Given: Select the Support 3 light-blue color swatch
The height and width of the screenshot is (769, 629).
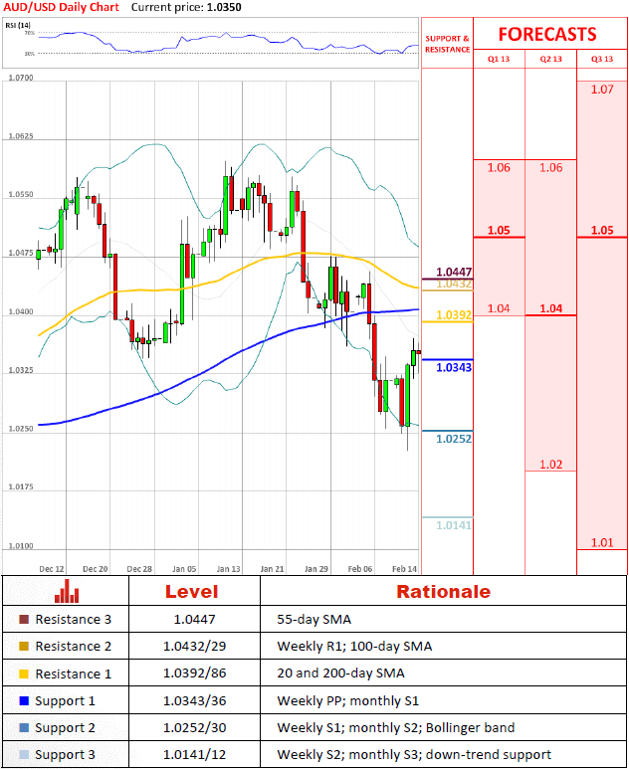Looking at the screenshot, I should [24, 755].
